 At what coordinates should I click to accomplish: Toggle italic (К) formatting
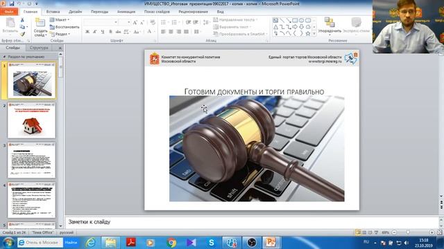95,32
